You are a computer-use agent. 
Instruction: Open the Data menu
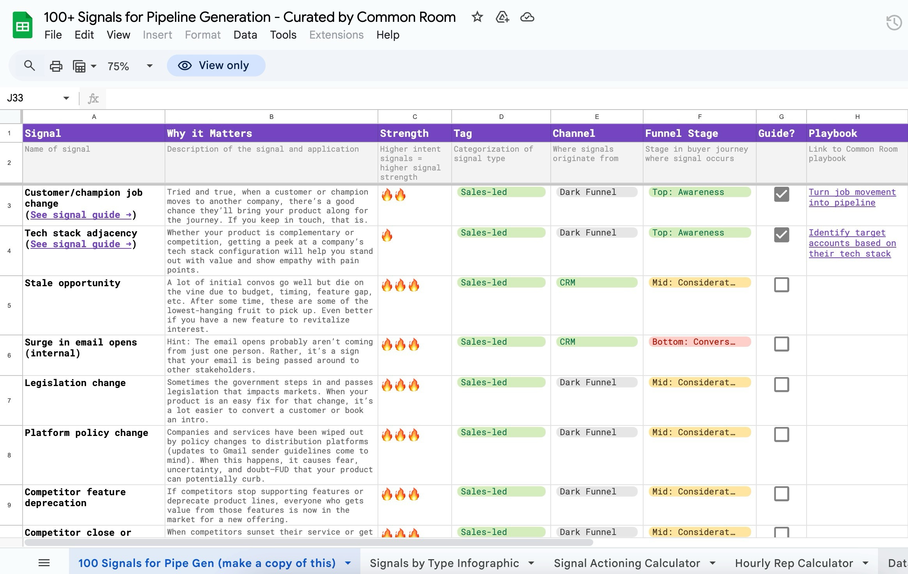click(245, 35)
